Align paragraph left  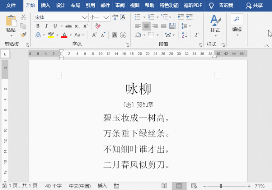click(x=138, y=26)
